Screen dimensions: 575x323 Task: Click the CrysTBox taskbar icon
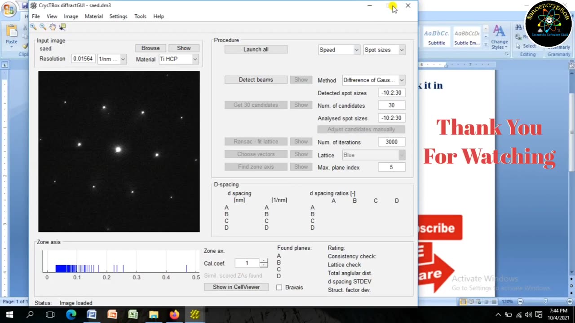pos(195,315)
